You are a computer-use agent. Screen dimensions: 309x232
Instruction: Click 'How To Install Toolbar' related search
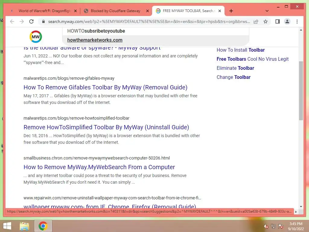(x=241, y=50)
